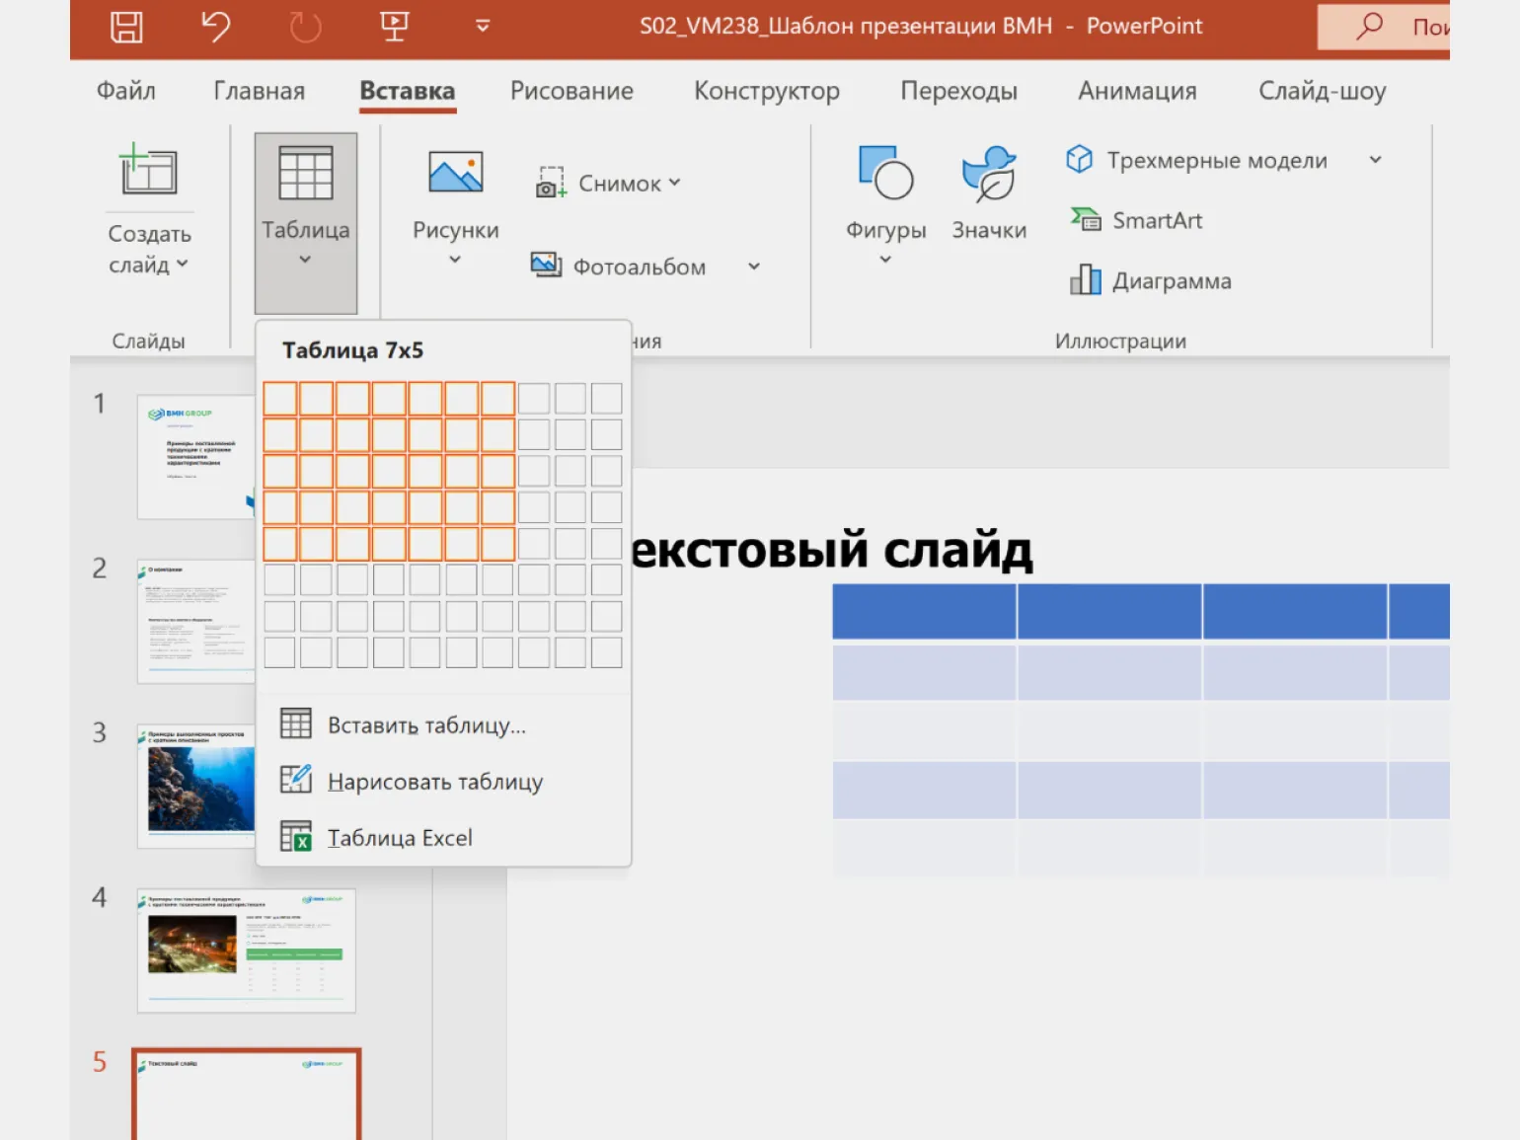Click the Redo icon

(305, 27)
